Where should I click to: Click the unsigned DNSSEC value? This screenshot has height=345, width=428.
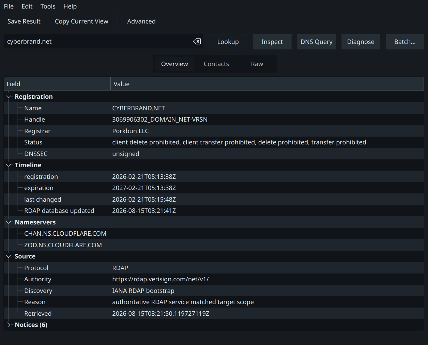(x=126, y=154)
